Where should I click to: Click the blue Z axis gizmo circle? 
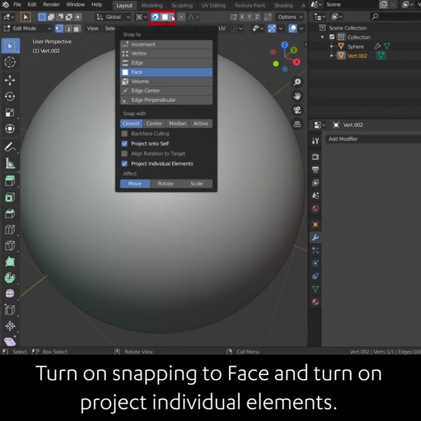point(285,45)
